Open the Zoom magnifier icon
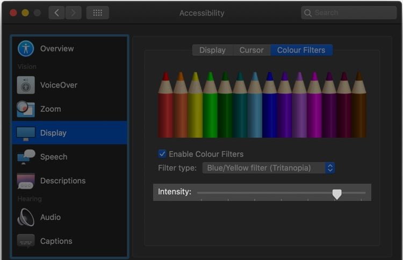 coord(26,109)
